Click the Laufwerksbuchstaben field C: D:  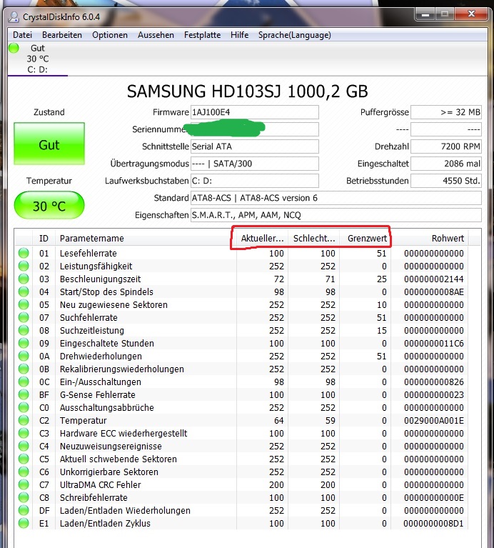(255, 181)
